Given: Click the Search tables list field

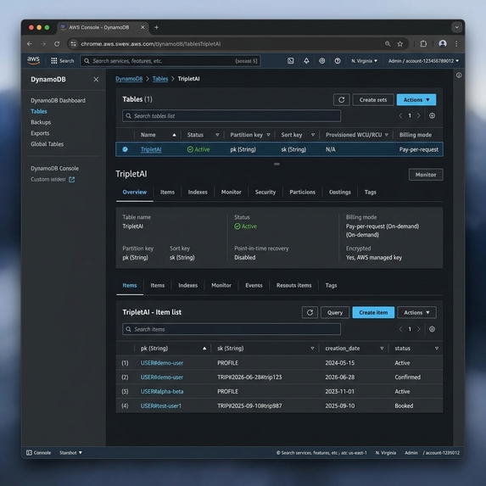Looking at the screenshot, I should 232,116.
